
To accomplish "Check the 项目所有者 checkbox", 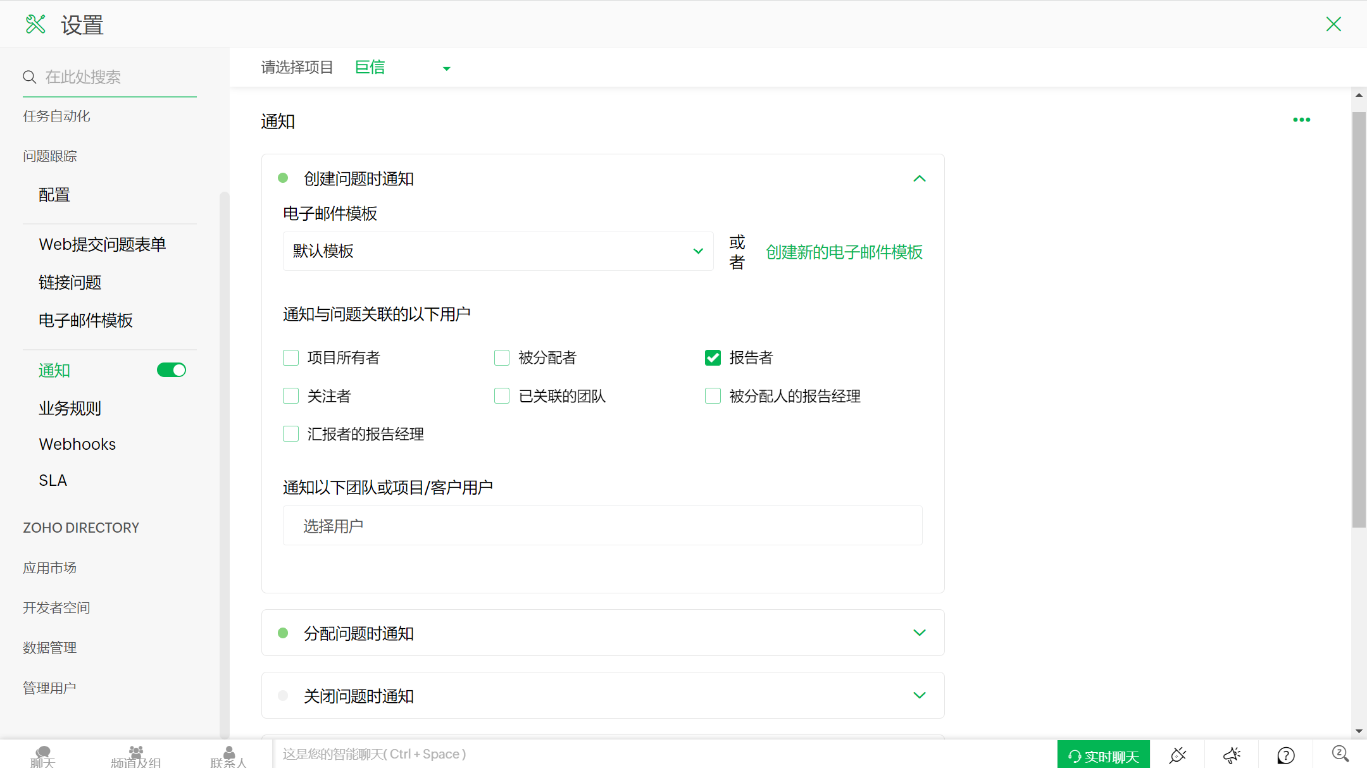I will (x=290, y=358).
